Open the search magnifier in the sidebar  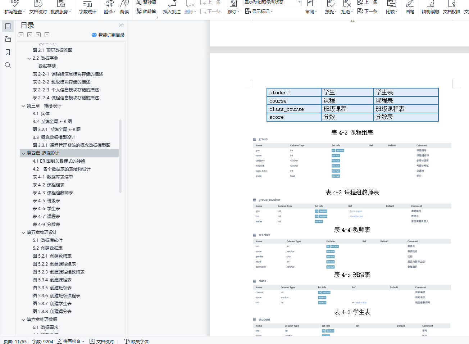[x=8, y=65]
